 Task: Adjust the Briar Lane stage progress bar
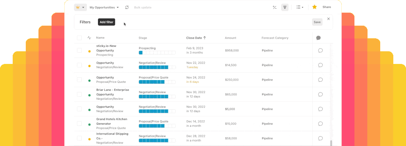coord(157,97)
